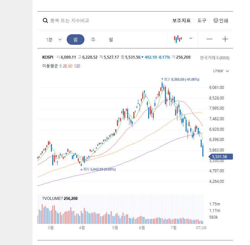Toggle the 5-day moving average
Viewport: 250px width, 245px height.
(60, 66)
